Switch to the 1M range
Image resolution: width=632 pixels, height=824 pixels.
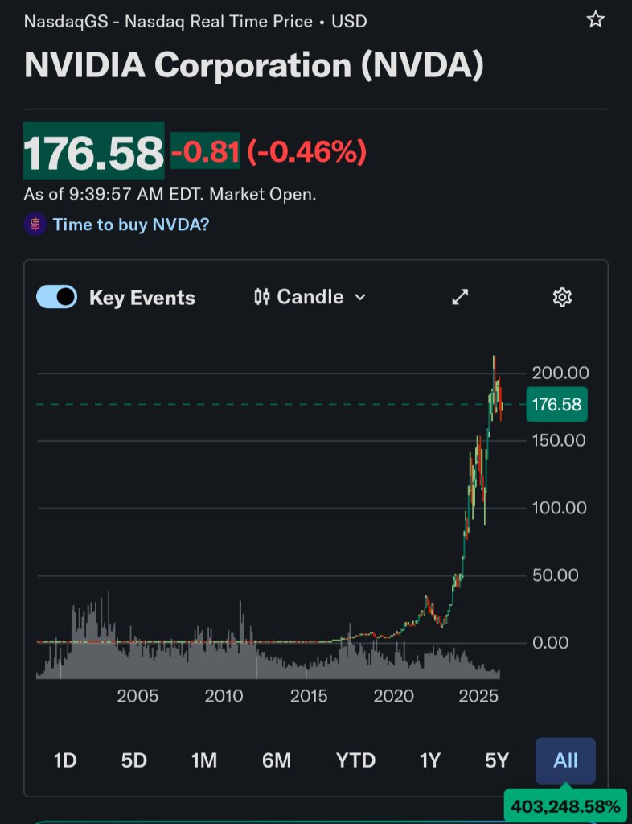click(204, 760)
